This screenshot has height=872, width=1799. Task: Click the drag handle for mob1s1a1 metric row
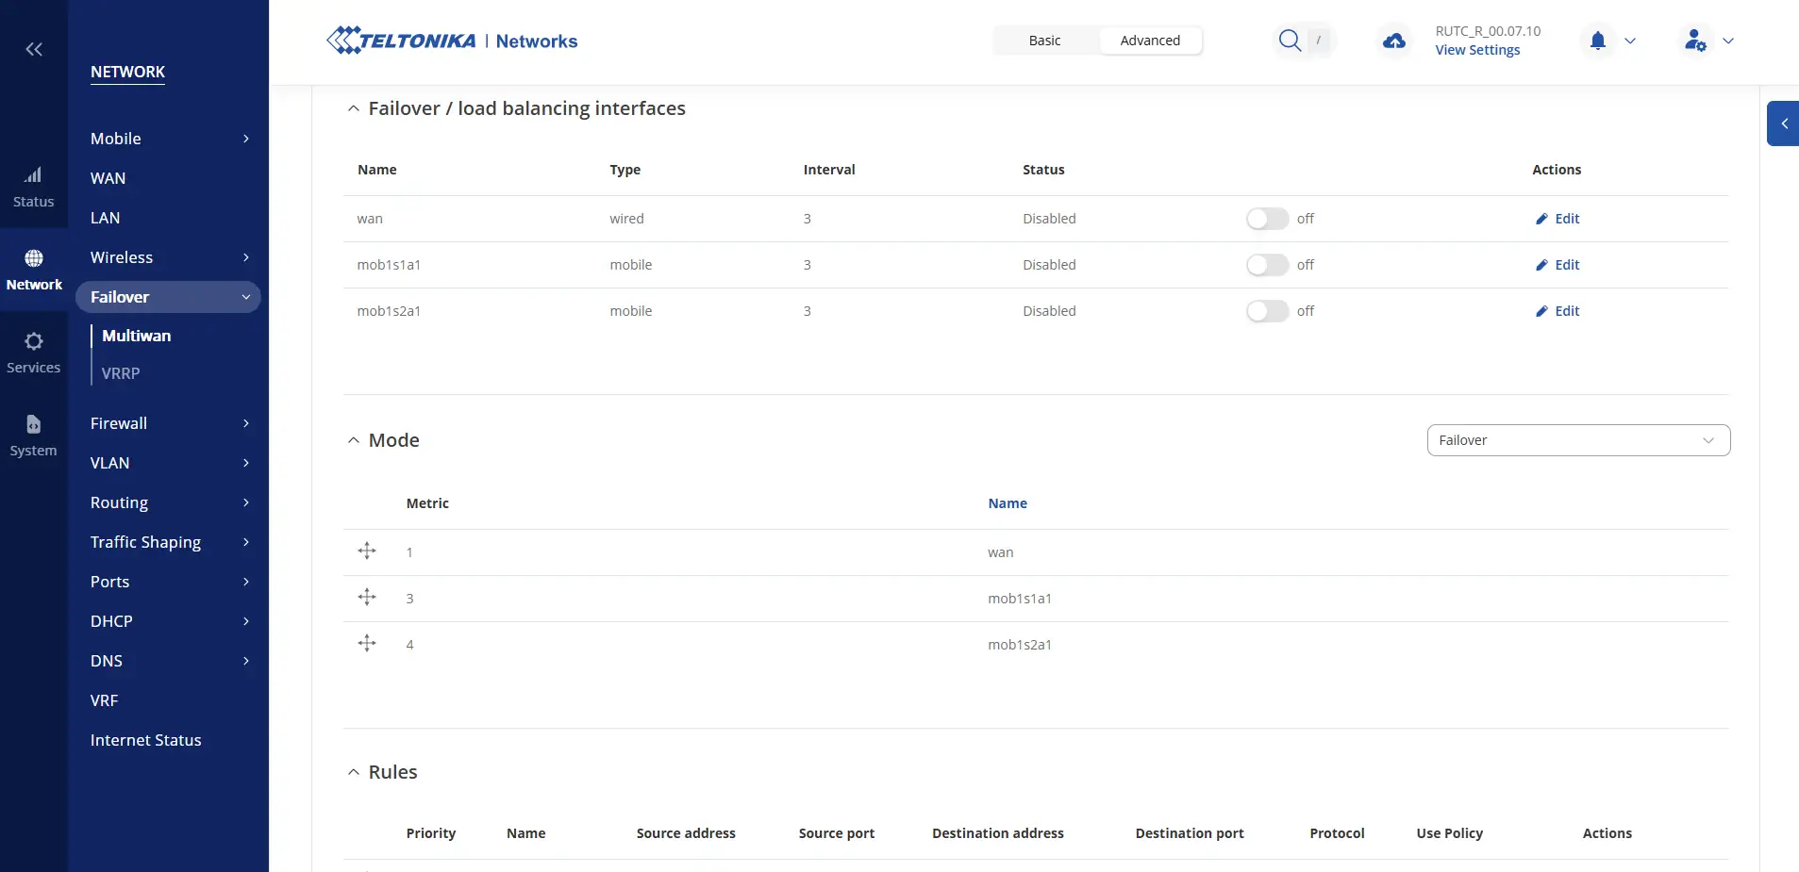pyautogui.click(x=367, y=598)
